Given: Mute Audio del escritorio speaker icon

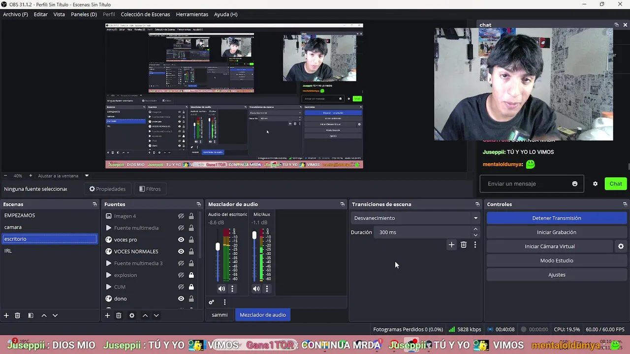Looking at the screenshot, I should [x=221, y=289].
